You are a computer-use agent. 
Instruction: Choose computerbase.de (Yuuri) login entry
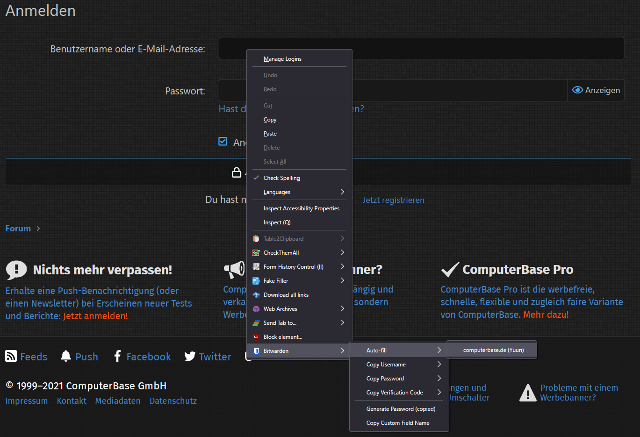tap(492, 350)
